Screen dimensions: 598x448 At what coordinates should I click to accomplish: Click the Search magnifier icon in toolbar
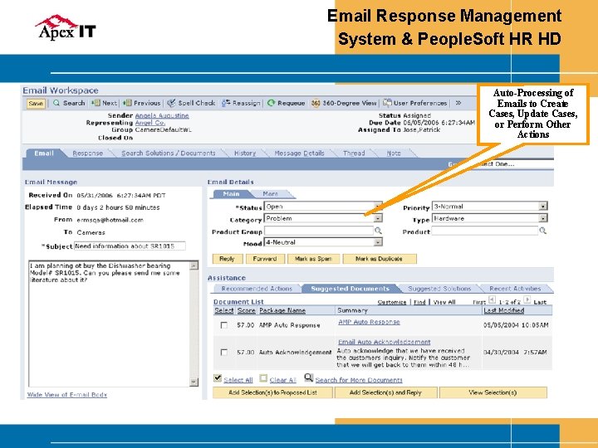56,103
